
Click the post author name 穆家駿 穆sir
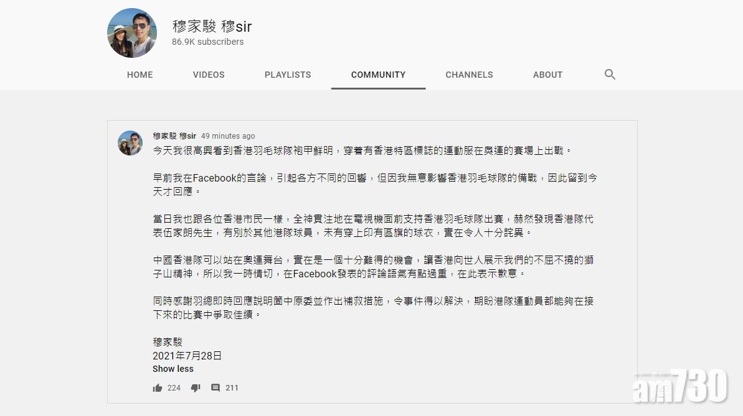174,136
